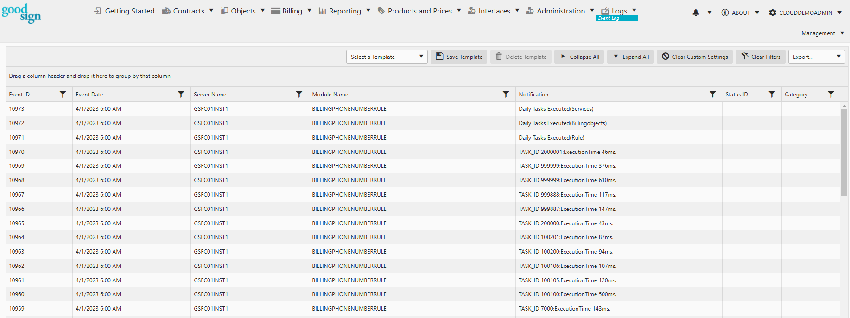Screen dimensions: 850x318
Task: Click the scrollbar up arrow
Action: coord(844,106)
